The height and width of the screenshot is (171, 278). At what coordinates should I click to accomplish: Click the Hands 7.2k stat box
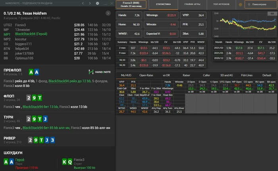tap(129, 15)
